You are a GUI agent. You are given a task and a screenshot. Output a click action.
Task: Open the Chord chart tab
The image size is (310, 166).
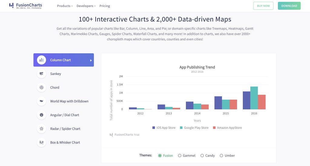64,88
